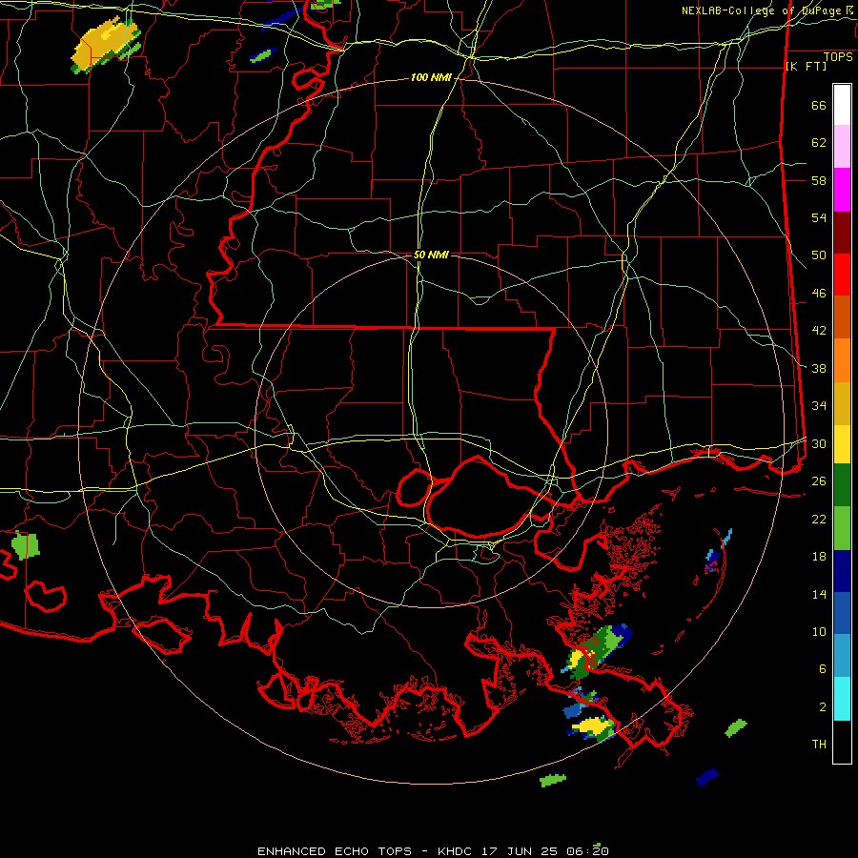Image resolution: width=858 pixels, height=858 pixels.
Task: Click the bright red legend swatch
Action: [x=842, y=275]
